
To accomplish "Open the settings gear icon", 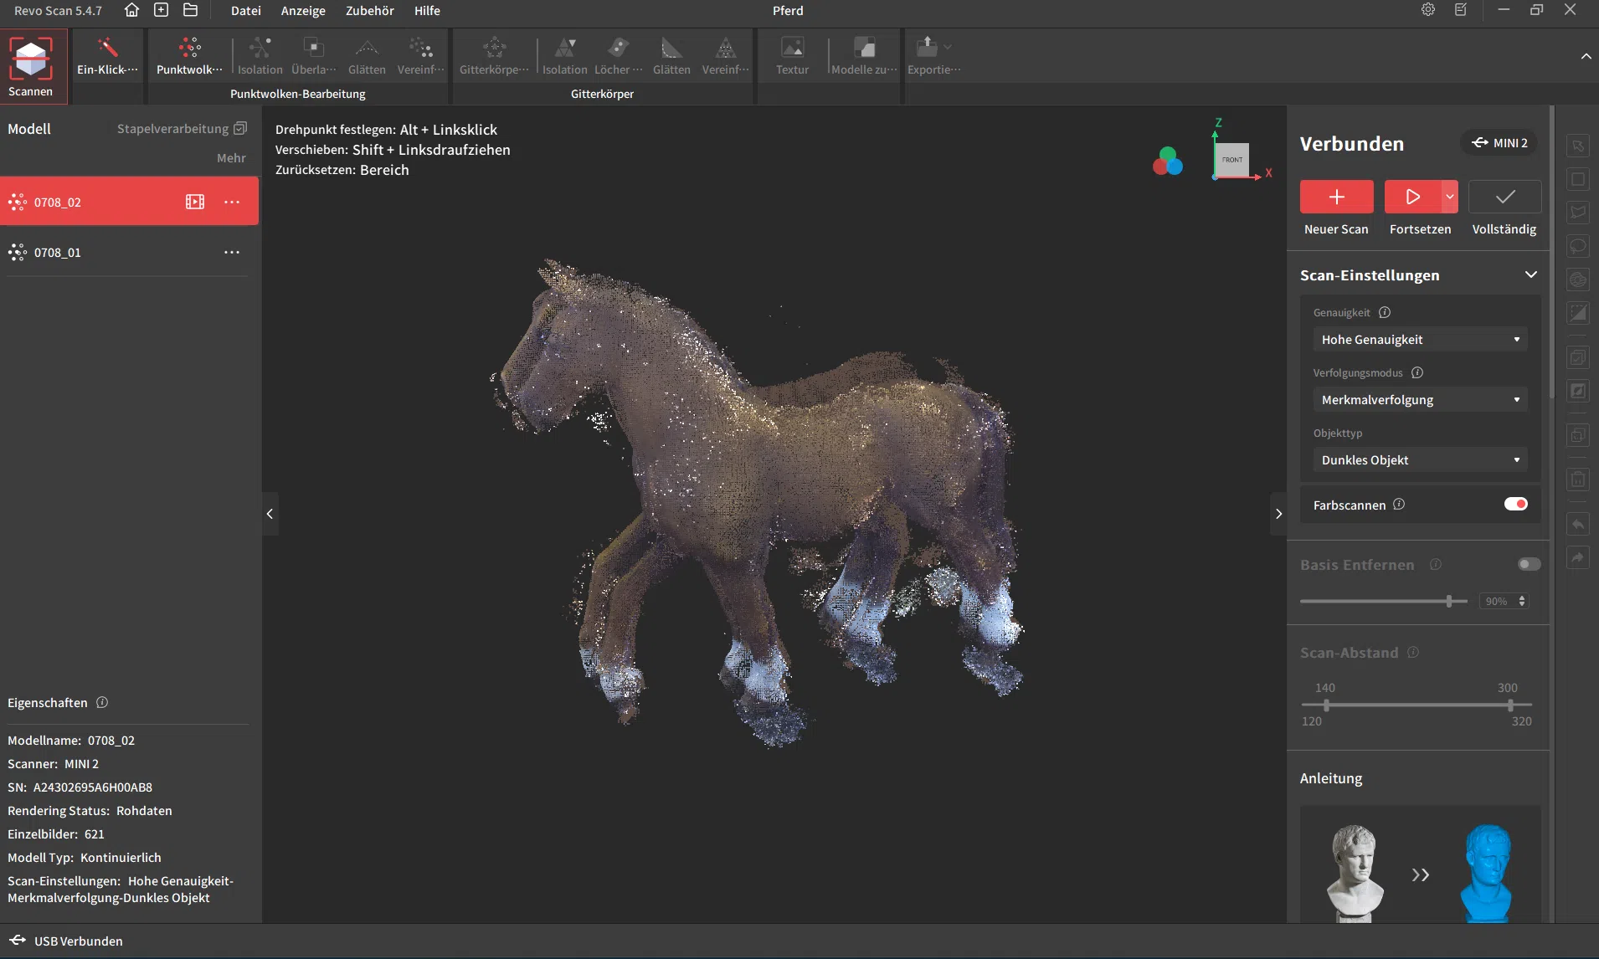I will [x=1428, y=10].
